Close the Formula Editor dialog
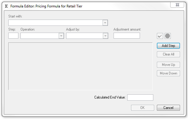 [x=177, y=5]
